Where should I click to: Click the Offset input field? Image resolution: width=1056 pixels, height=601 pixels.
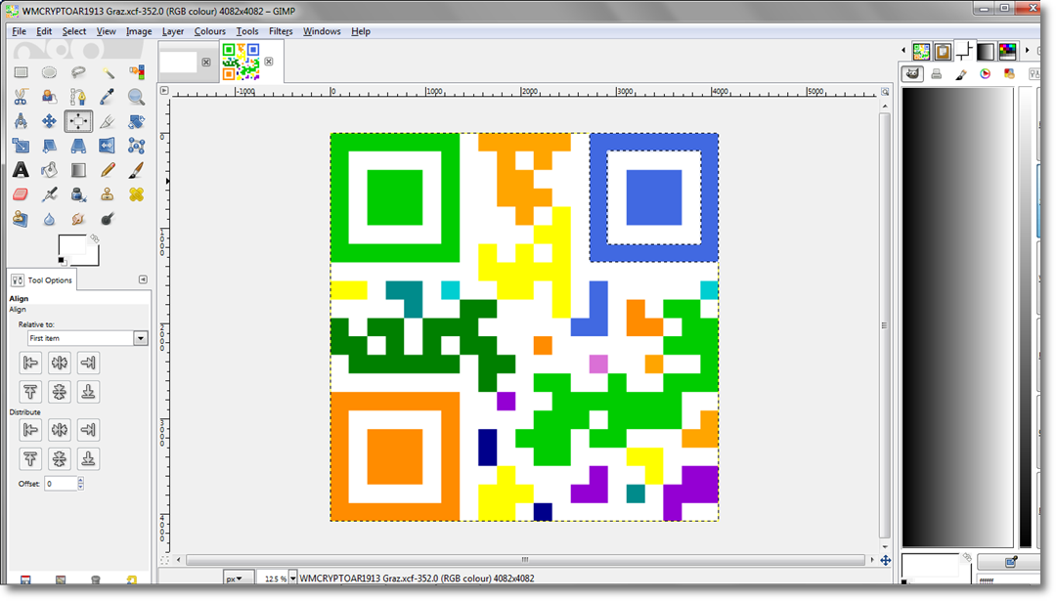pos(60,483)
